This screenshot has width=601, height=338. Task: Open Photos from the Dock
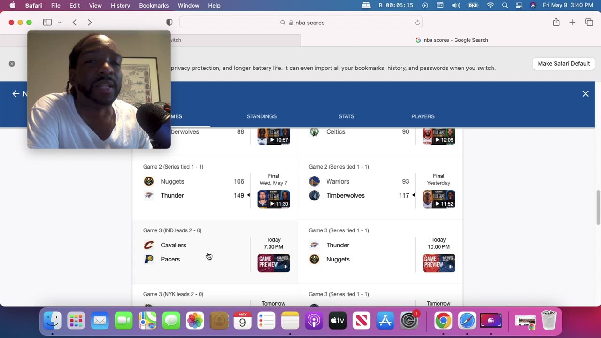[195, 321]
